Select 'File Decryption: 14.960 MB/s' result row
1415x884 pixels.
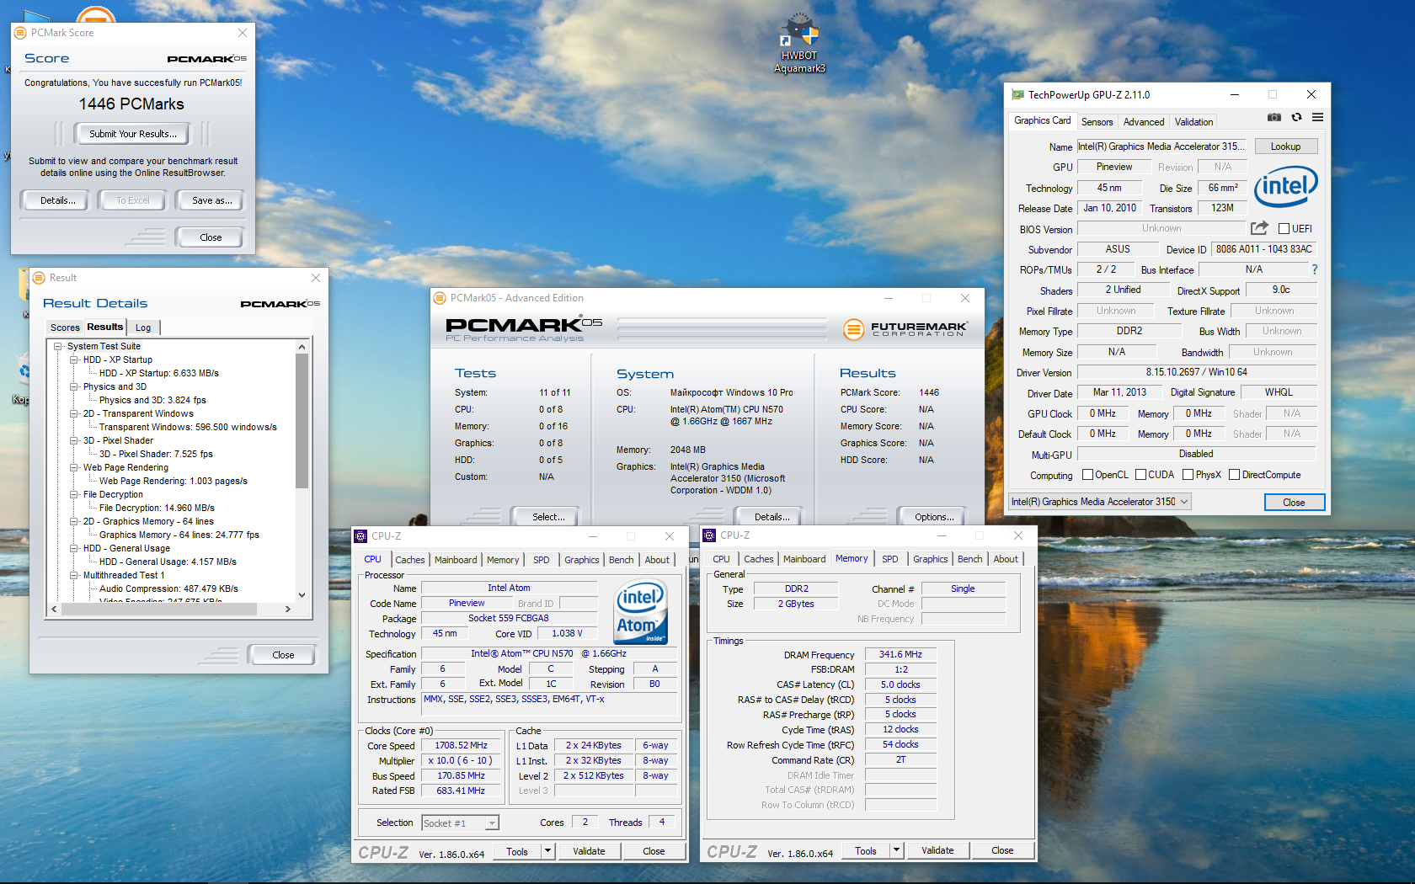pyautogui.click(x=157, y=508)
